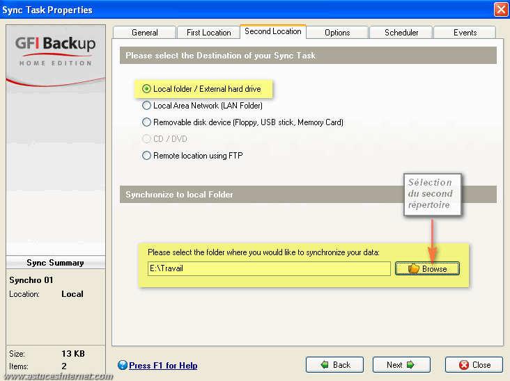Switch to the First Location tab
This screenshot has height=381, width=510.
(x=208, y=33)
